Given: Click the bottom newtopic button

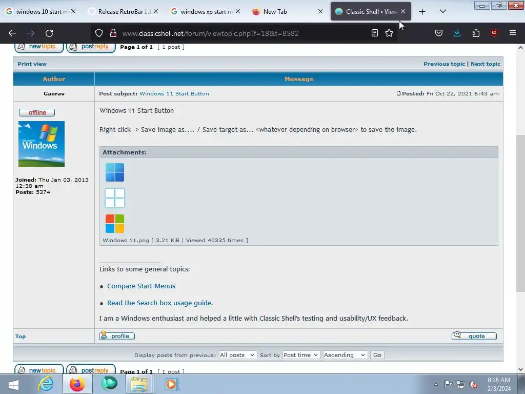Looking at the screenshot, I should pos(39,369).
